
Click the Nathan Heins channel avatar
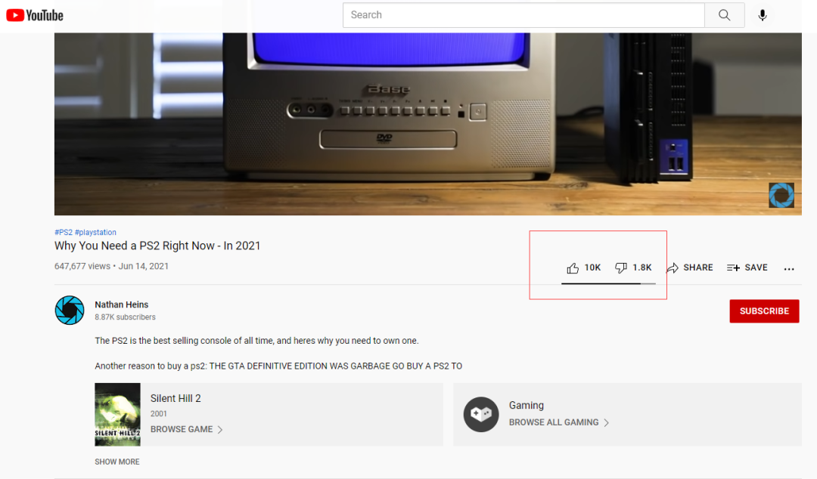point(70,311)
